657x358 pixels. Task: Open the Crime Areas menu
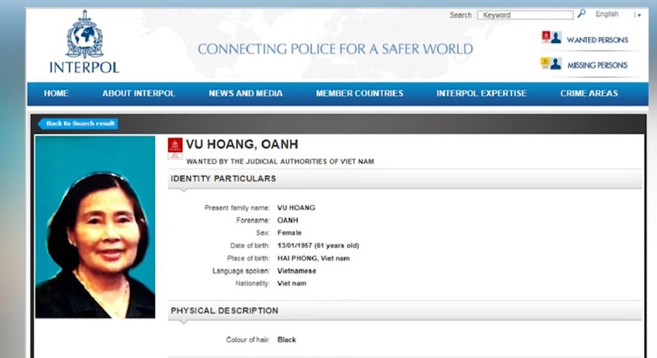(x=589, y=94)
